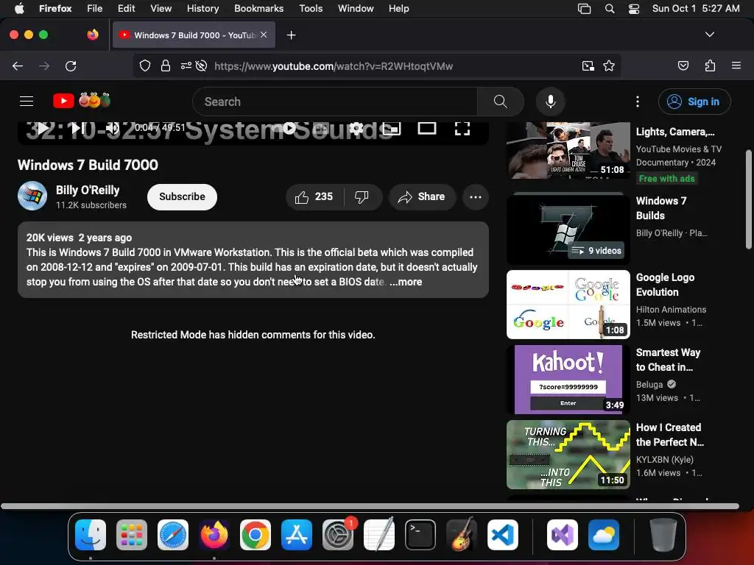Subscribe to Billy O'Reilly
The width and height of the screenshot is (754, 565).
183,196
